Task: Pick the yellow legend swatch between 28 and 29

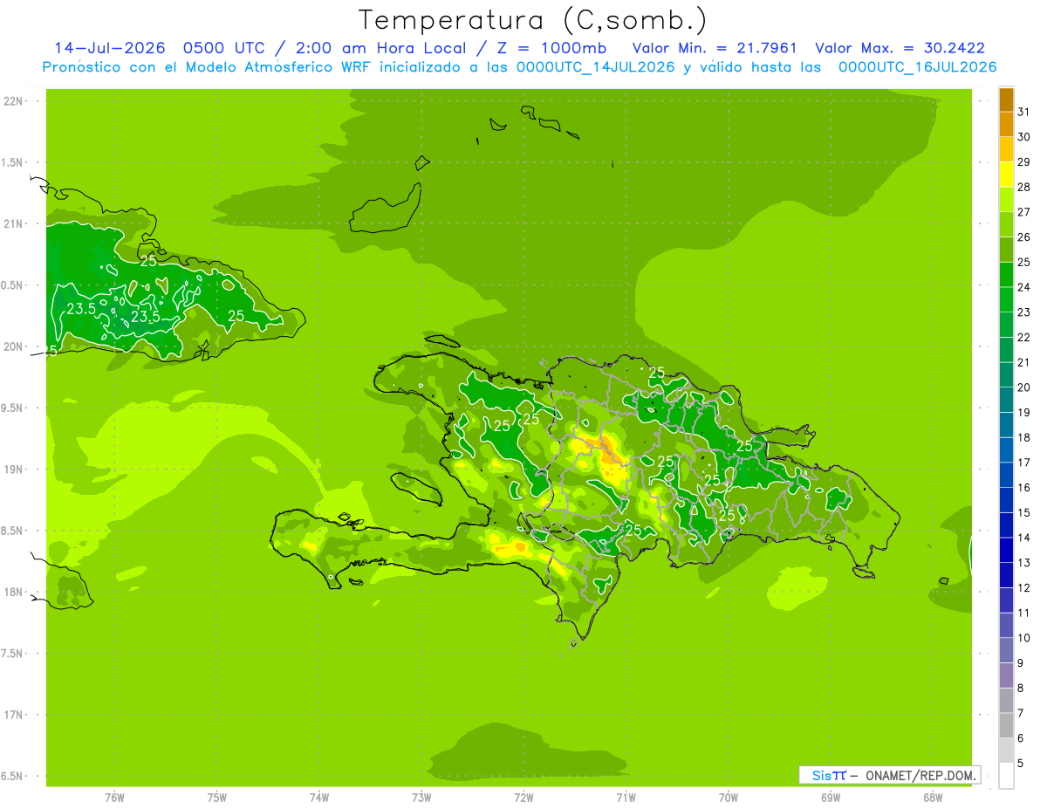Action: pyautogui.click(x=1006, y=175)
